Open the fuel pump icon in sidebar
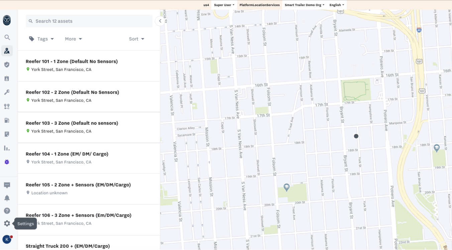 click(x=7, y=120)
